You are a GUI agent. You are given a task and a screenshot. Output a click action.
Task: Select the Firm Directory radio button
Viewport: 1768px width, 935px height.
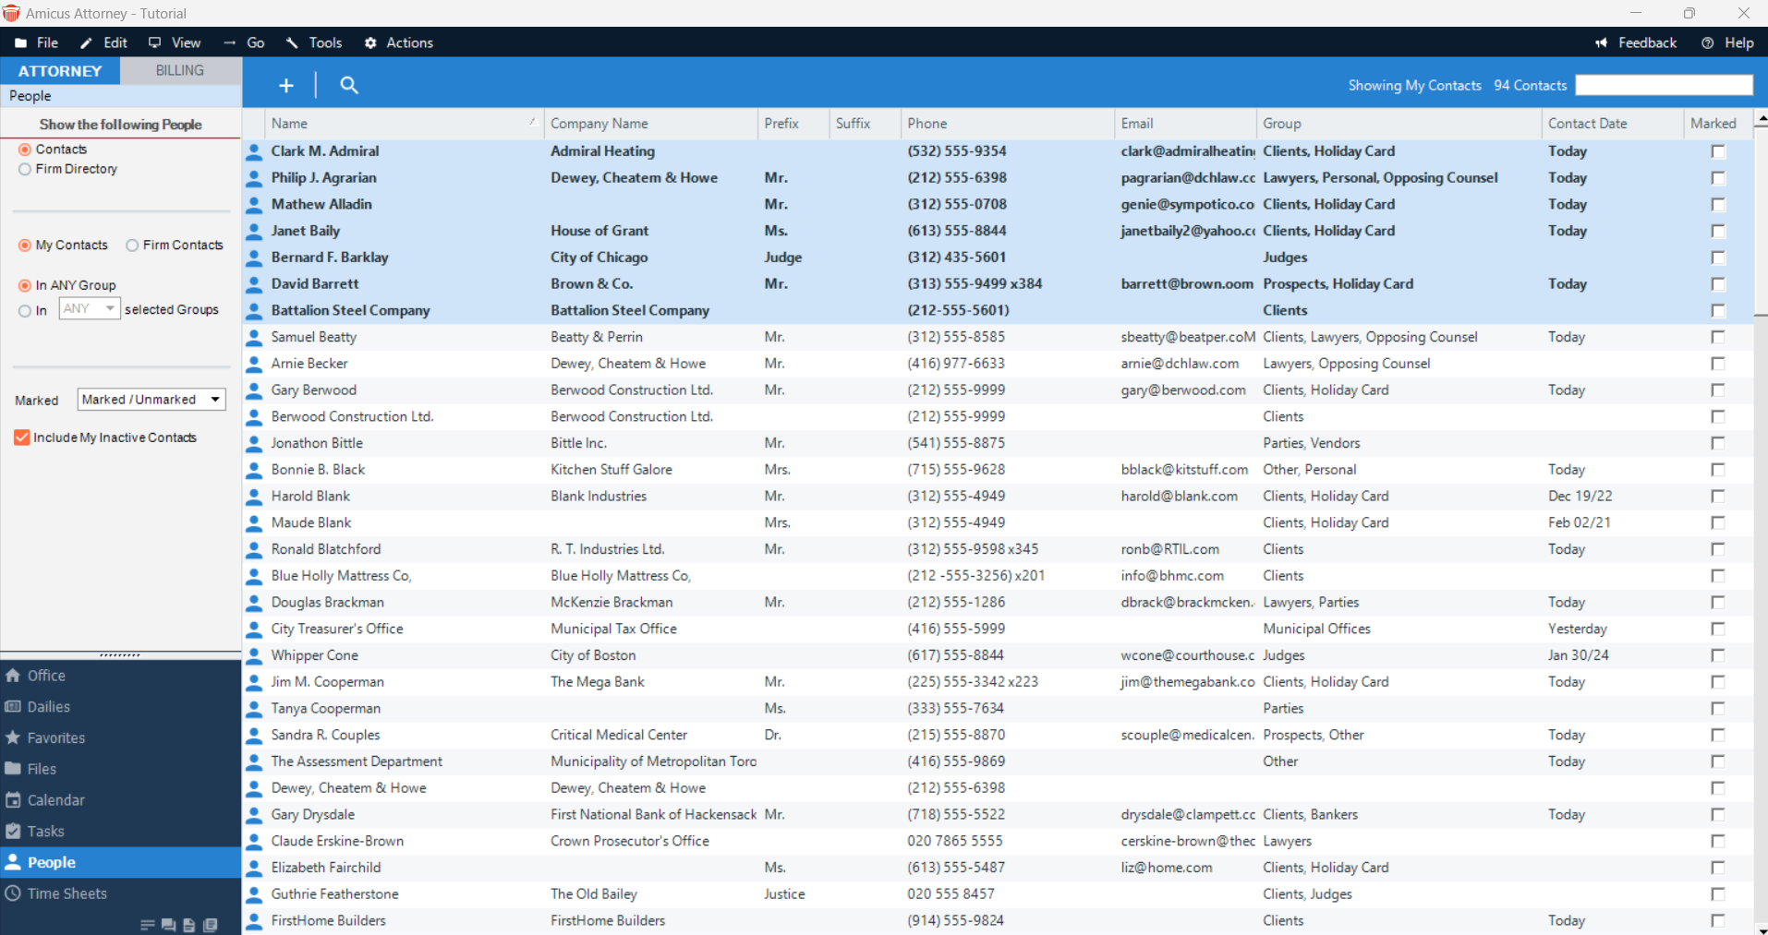[25, 169]
